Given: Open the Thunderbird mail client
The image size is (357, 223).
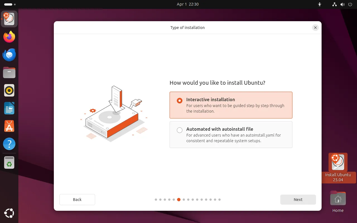Looking at the screenshot, I should click(x=9, y=55).
